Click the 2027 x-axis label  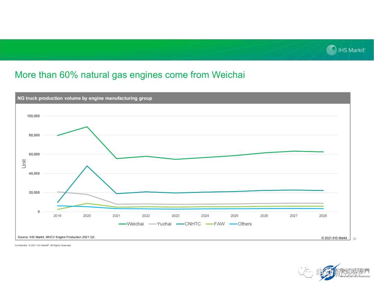(294, 216)
